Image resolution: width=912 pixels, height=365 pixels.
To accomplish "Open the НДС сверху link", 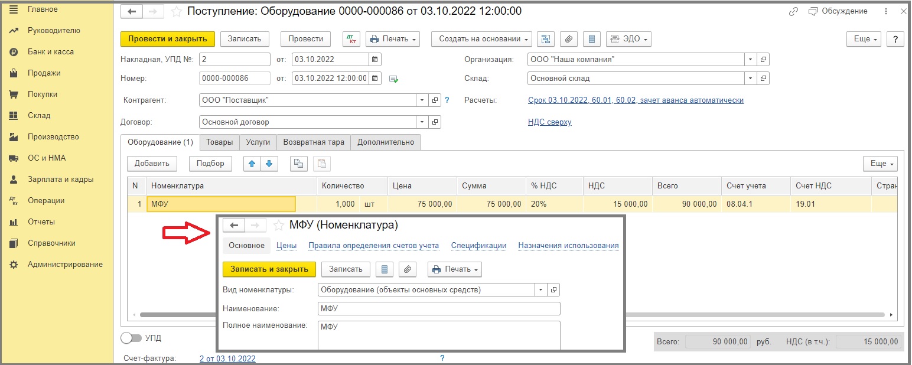I will pyautogui.click(x=549, y=122).
